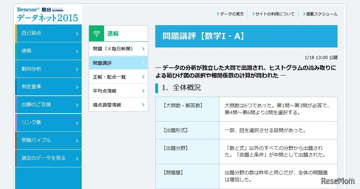Open the 自己採点 sidebar menu
The image size is (360, 189).
[48, 33]
